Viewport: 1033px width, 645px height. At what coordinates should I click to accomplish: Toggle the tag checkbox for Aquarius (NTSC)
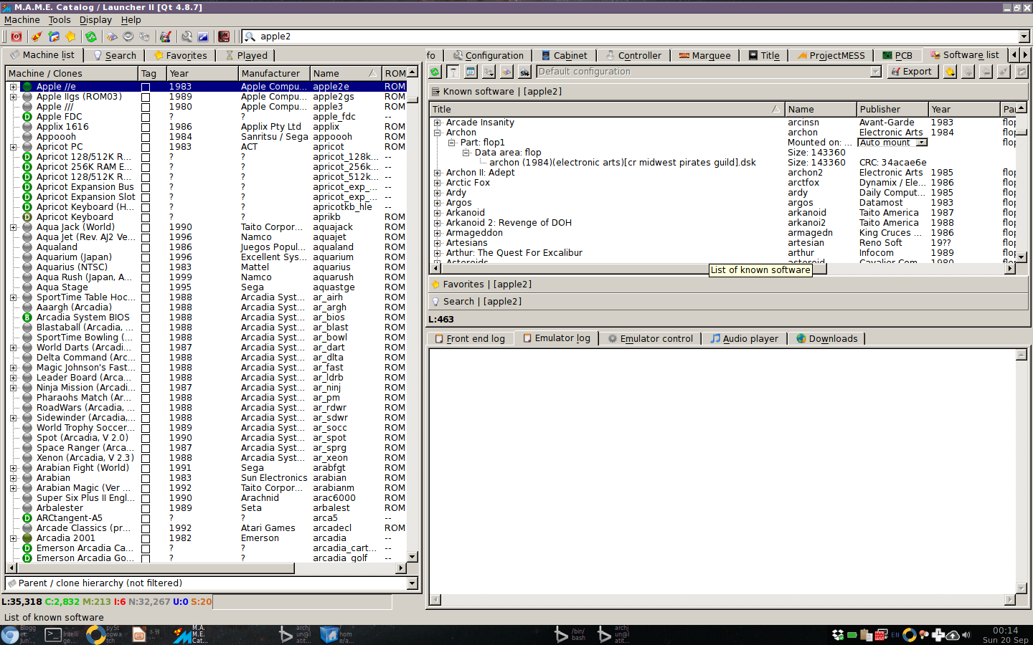(x=146, y=267)
